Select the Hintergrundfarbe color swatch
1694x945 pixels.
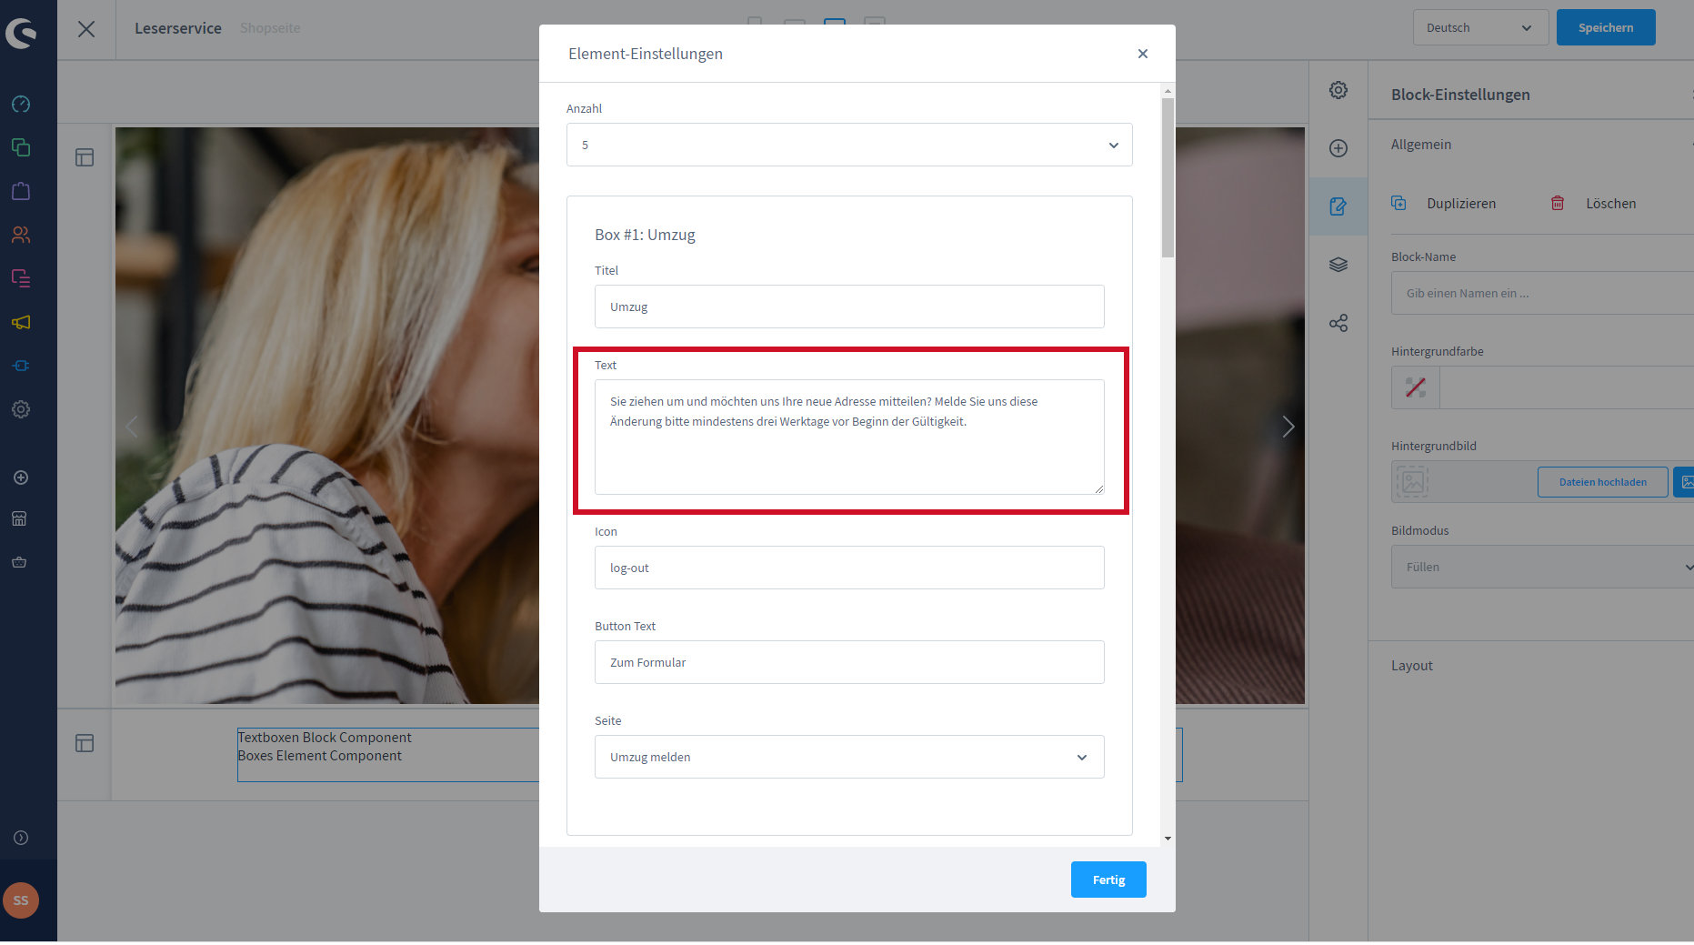click(1415, 387)
